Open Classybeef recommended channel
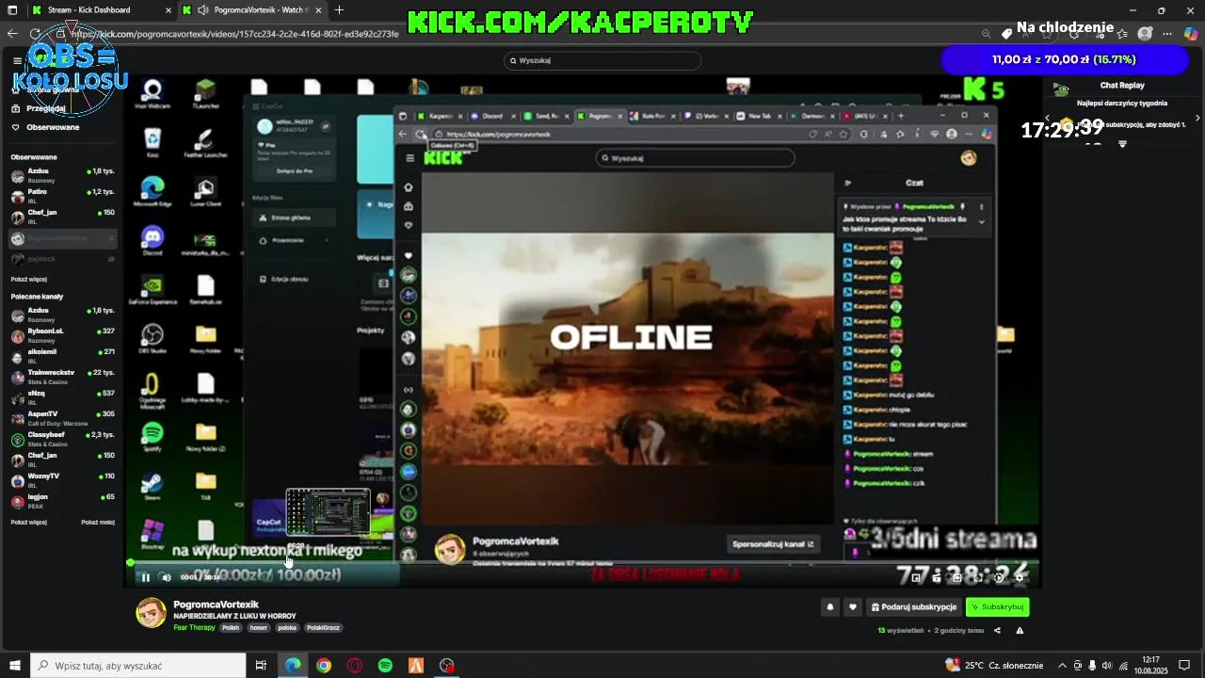1205x678 pixels. pos(62,439)
